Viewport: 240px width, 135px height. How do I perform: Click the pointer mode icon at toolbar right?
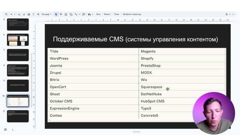[226, 14]
